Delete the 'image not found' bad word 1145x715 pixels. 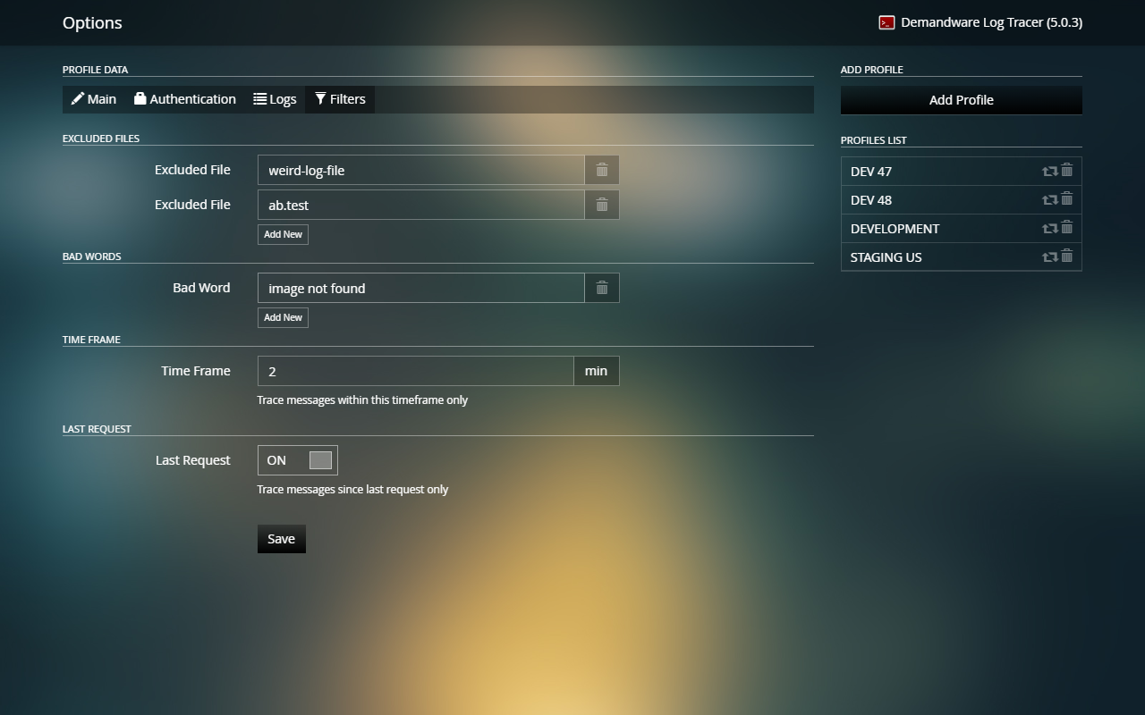[x=601, y=288]
